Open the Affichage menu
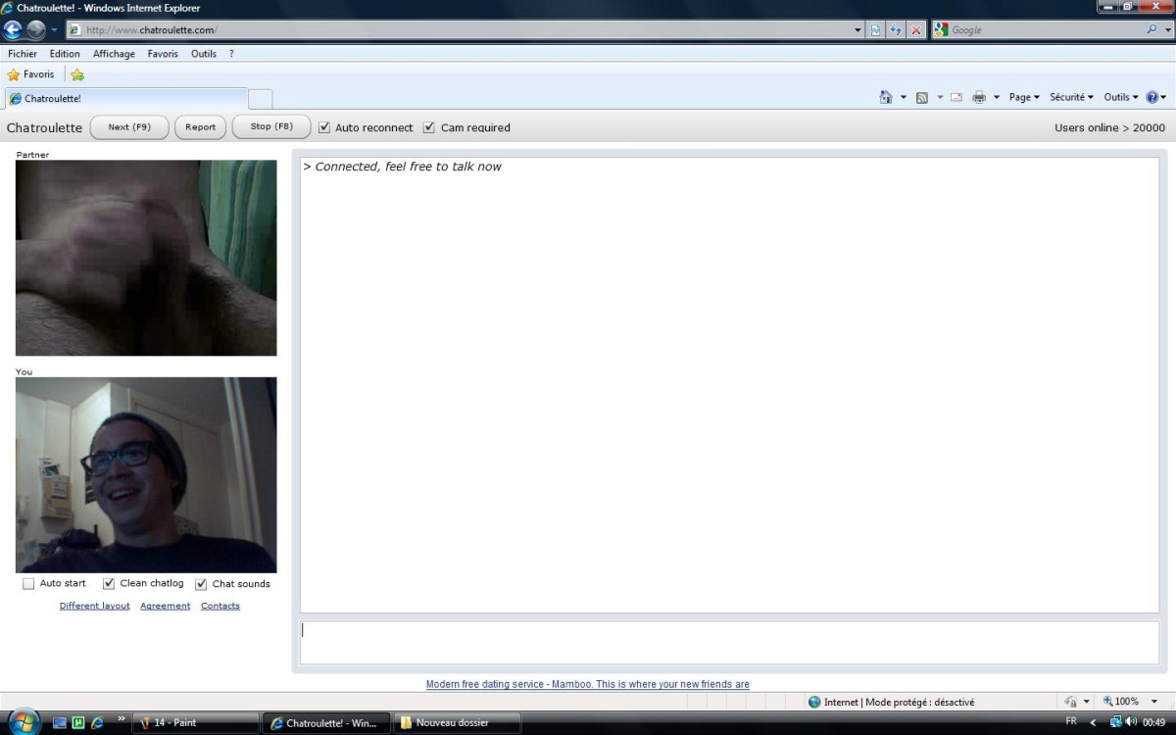 click(x=114, y=54)
